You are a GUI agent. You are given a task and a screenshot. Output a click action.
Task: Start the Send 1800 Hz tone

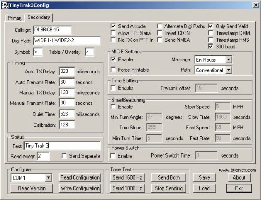[x=127, y=188]
